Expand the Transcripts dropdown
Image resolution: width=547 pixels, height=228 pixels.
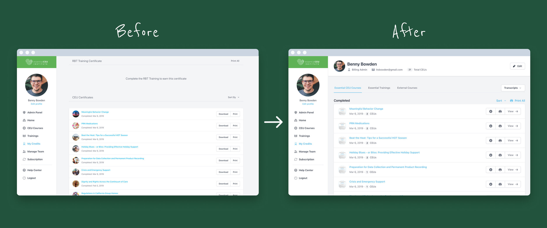click(513, 88)
